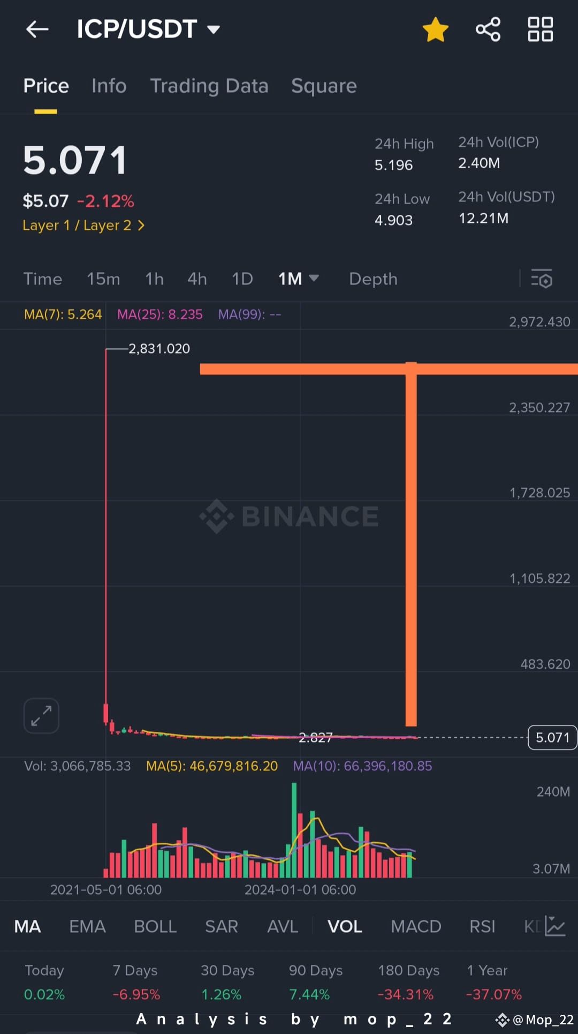
Task: Select the 4h timeframe
Action: (x=197, y=279)
